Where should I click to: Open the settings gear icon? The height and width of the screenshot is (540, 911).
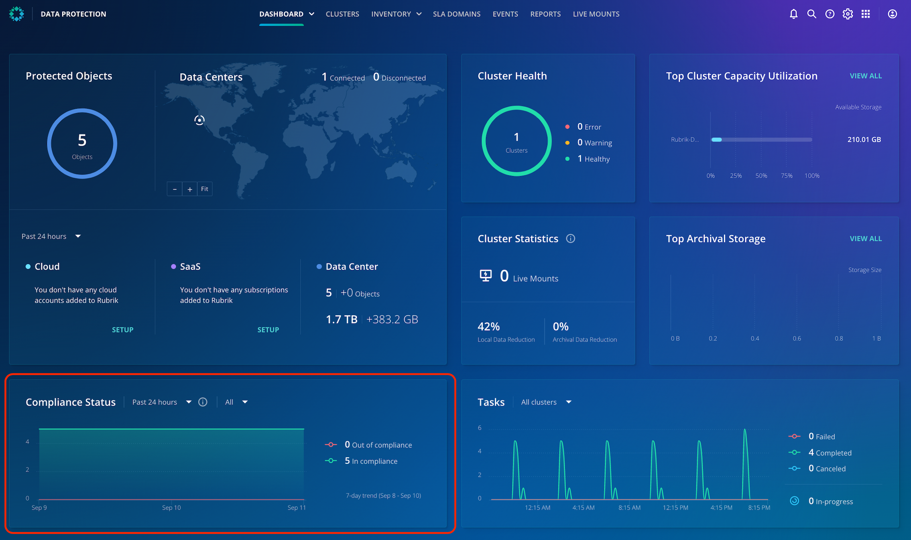(848, 14)
